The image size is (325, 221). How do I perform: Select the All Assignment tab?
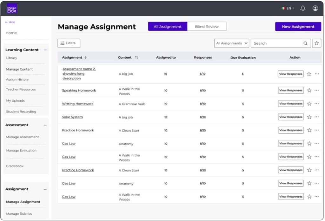click(x=168, y=27)
